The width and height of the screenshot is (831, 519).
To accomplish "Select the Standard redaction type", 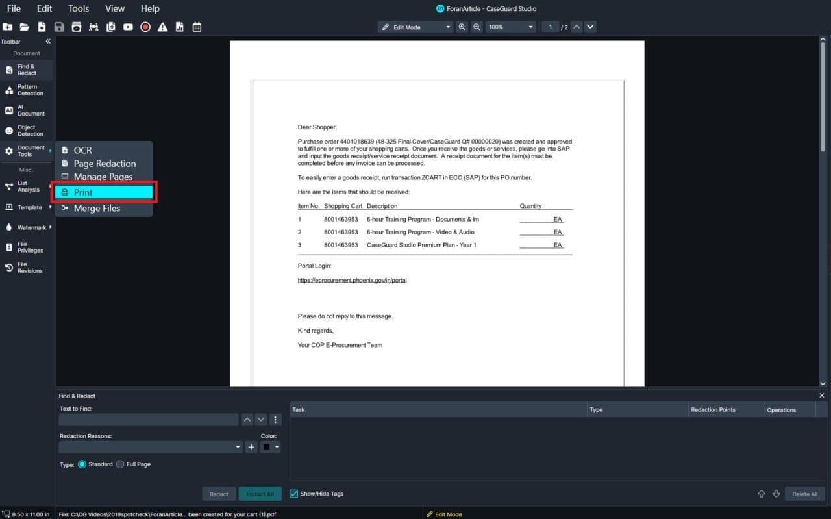I will pos(82,464).
